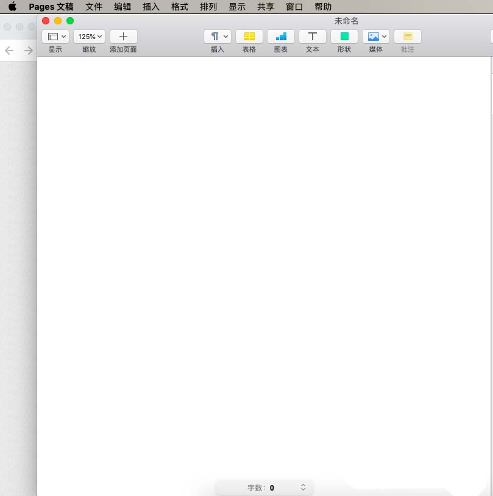Image resolution: width=493 pixels, height=496 pixels.
Task: Insert a text box with 文本 icon
Action: [x=313, y=37]
